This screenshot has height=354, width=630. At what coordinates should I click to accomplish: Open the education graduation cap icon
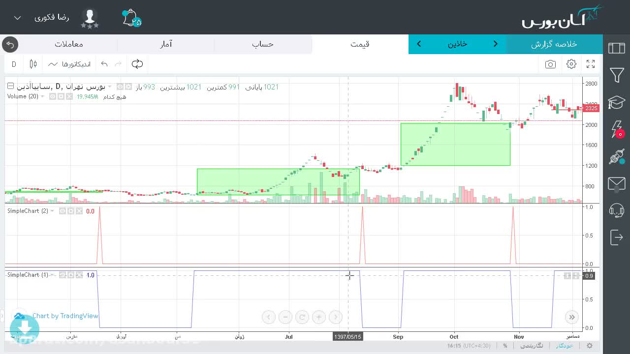(617, 102)
